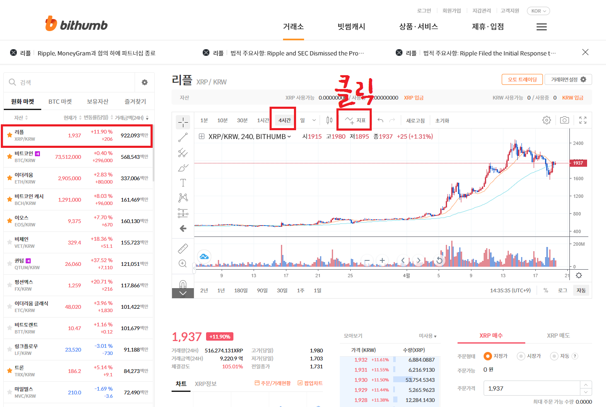Select the ruler measure tool
This screenshot has width=606, height=407.
coord(183,248)
